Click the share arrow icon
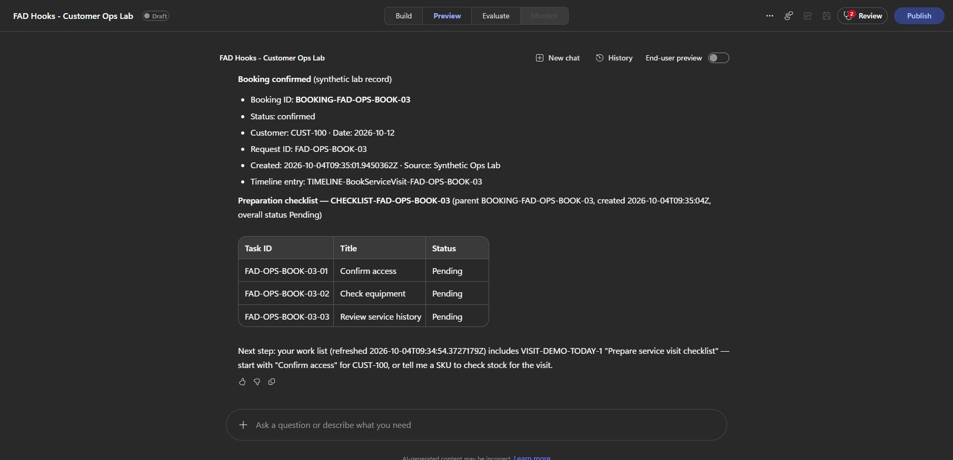This screenshot has height=460, width=953. (808, 16)
